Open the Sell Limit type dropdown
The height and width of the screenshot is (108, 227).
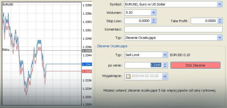pyautogui.click(x=165, y=55)
